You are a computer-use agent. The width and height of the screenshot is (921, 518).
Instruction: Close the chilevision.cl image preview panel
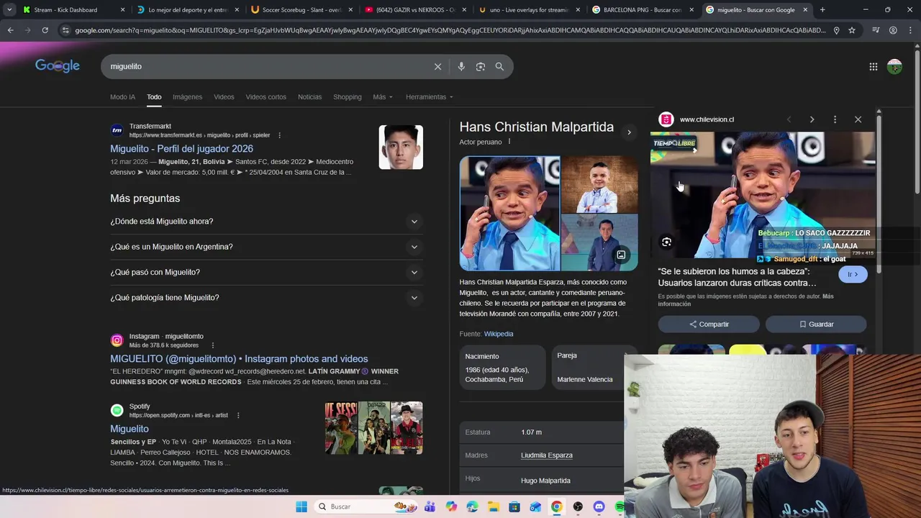858,119
